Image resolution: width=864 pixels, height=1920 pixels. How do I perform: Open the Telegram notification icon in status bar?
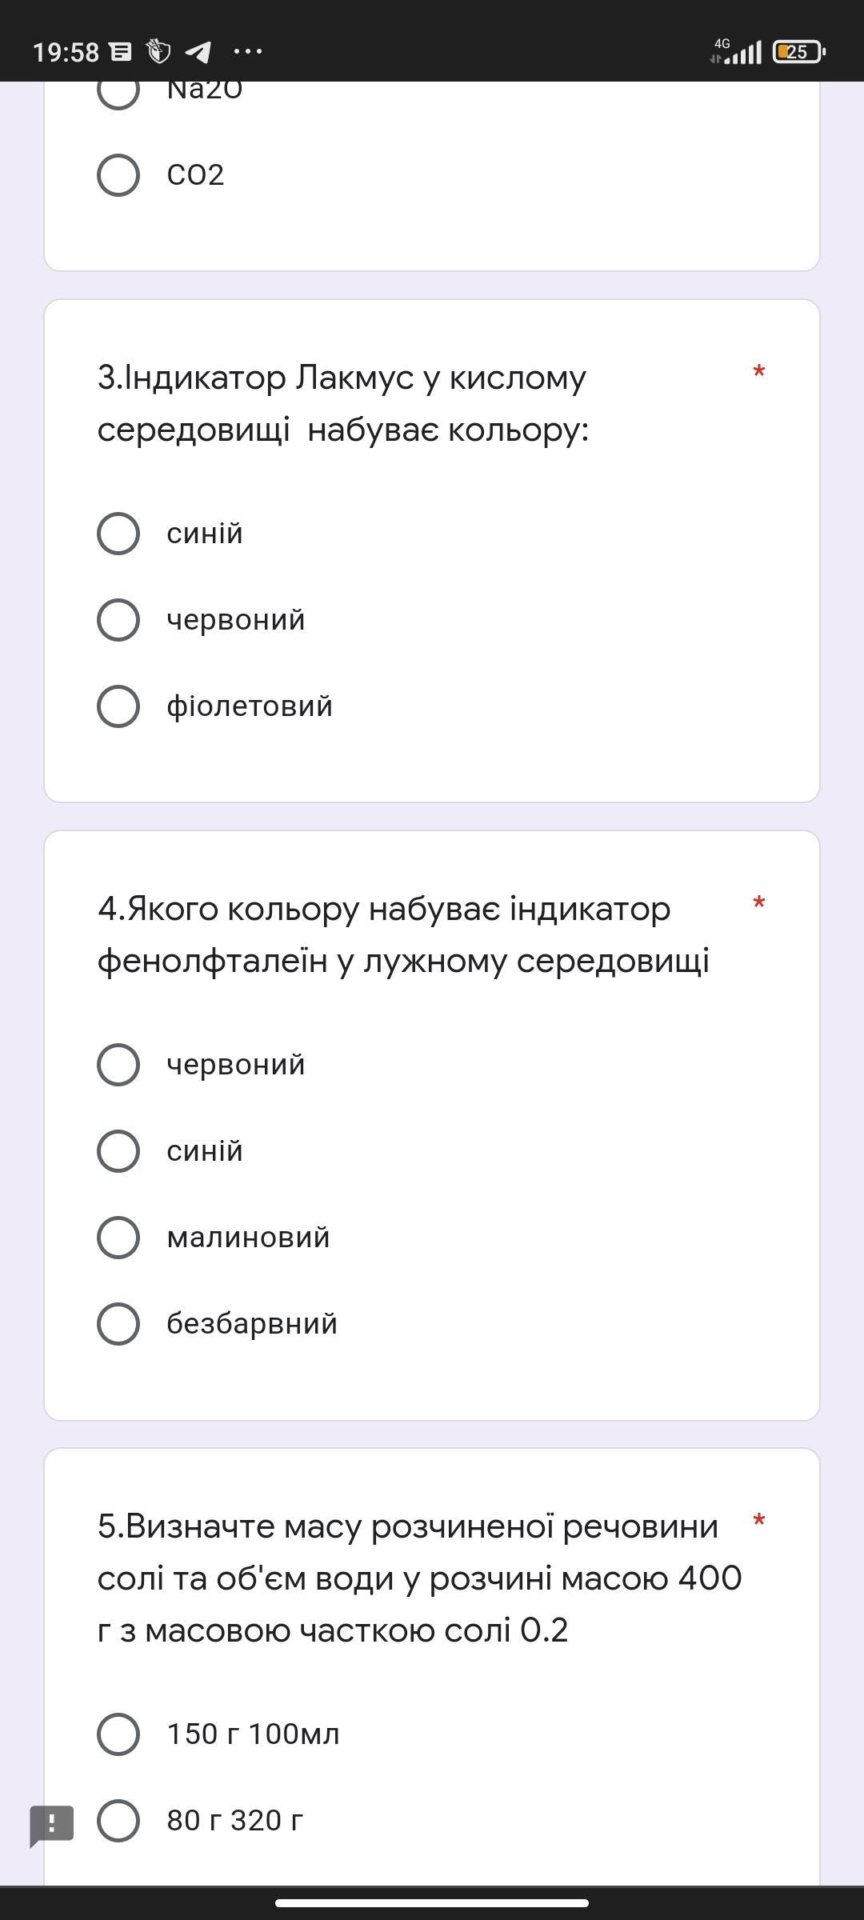pyautogui.click(x=198, y=52)
